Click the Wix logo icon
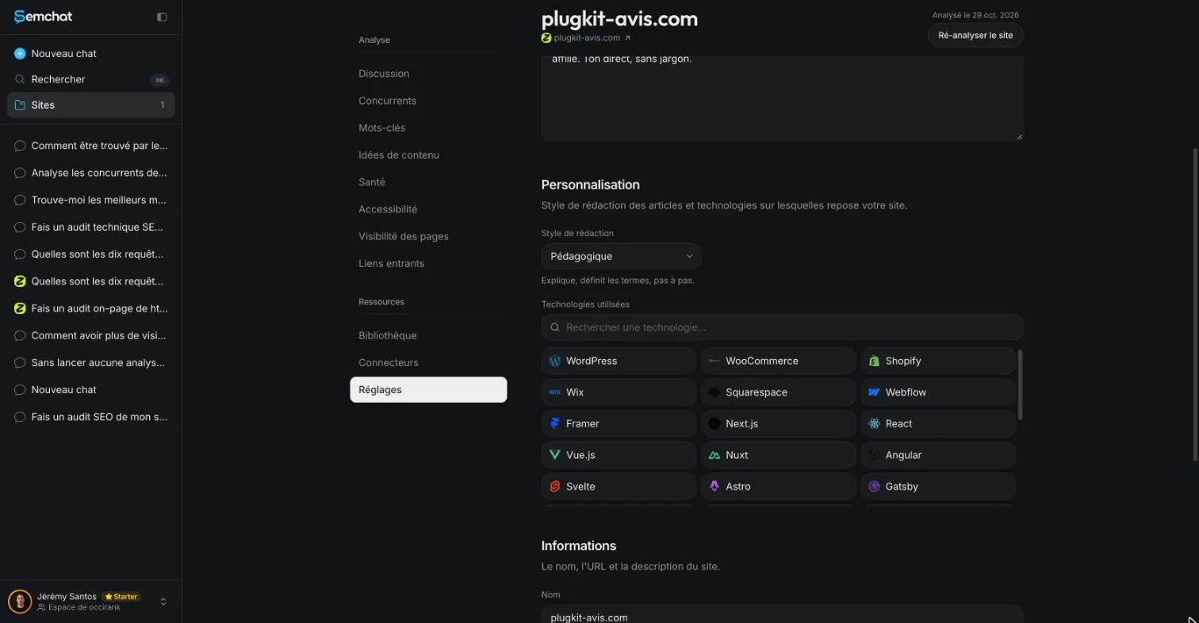Screen dimensions: 1199x623 coord(555,392)
